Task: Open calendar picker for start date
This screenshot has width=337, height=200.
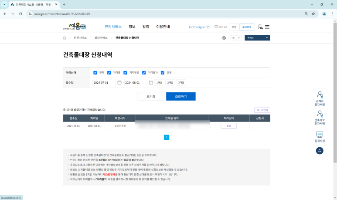Action: coord(119,82)
